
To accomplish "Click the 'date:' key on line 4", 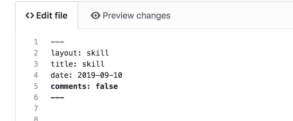I will click(62, 75).
